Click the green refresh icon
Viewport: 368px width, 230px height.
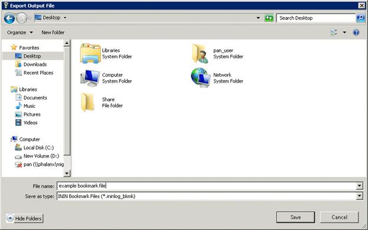269,18
